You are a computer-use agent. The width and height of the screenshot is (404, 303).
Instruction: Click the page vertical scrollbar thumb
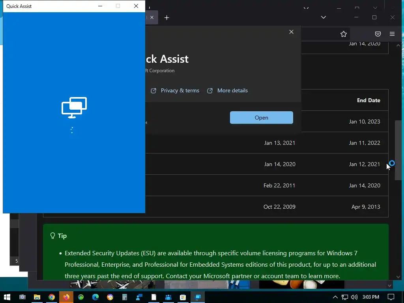398,150
